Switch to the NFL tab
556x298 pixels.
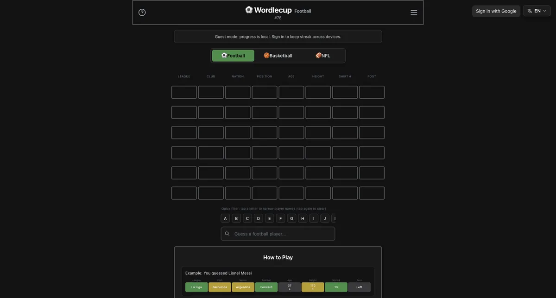(323, 56)
